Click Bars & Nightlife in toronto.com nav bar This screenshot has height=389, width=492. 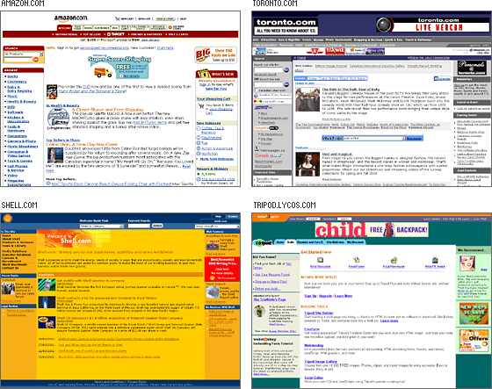pos(289,40)
